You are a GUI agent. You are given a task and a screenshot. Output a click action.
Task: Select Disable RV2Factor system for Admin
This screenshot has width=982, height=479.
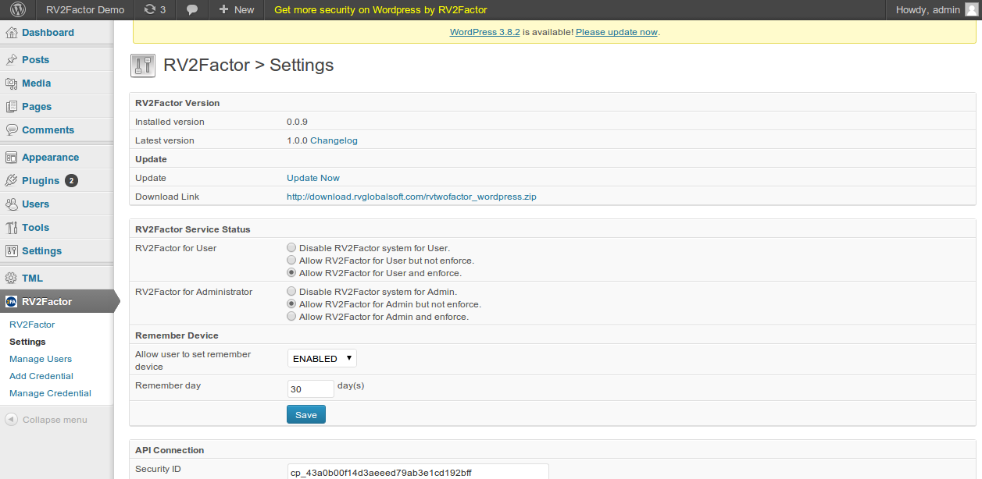[x=291, y=292]
